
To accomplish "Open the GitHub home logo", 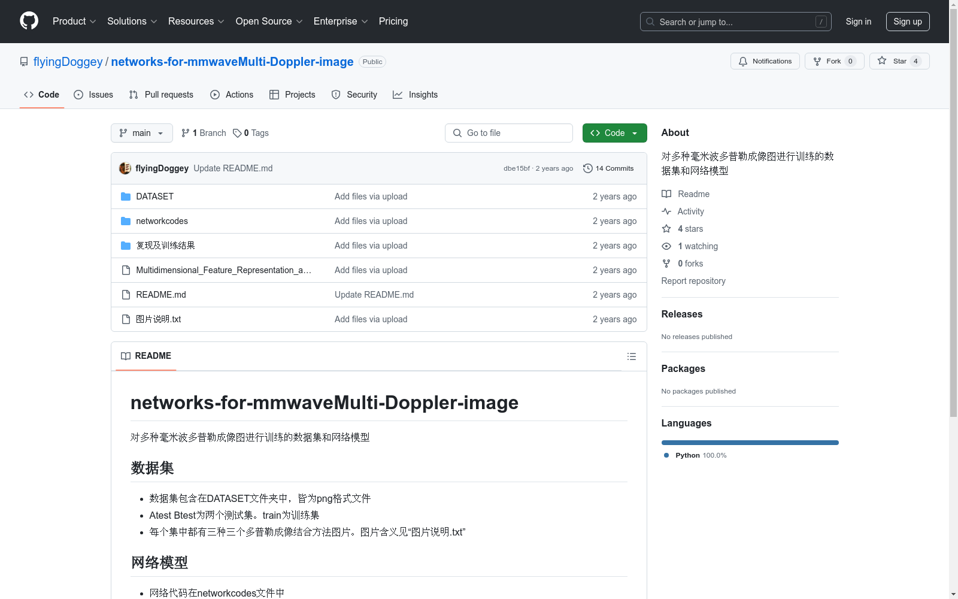I will 29,21.
